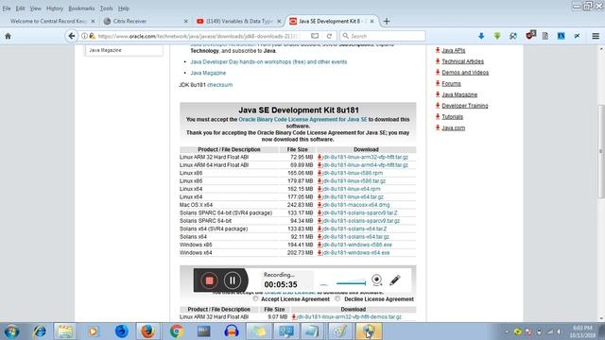The height and width of the screenshot is (340, 605).
Task: Open the File menu
Action: tap(7, 8)
